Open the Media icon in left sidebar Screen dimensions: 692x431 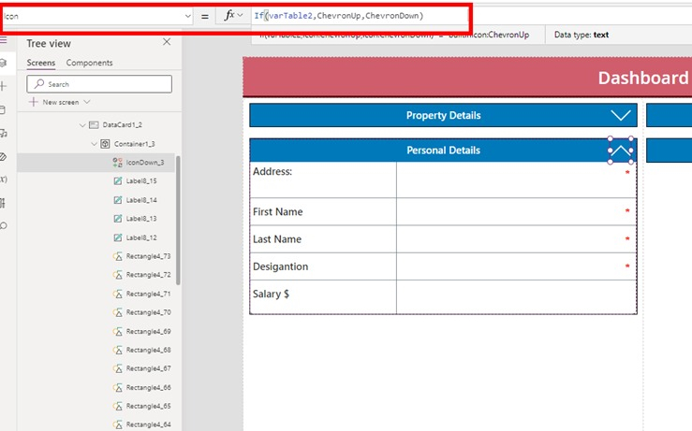click(4, 133)
